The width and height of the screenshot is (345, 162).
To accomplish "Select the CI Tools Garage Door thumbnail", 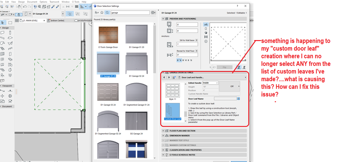I will [108, 35].
